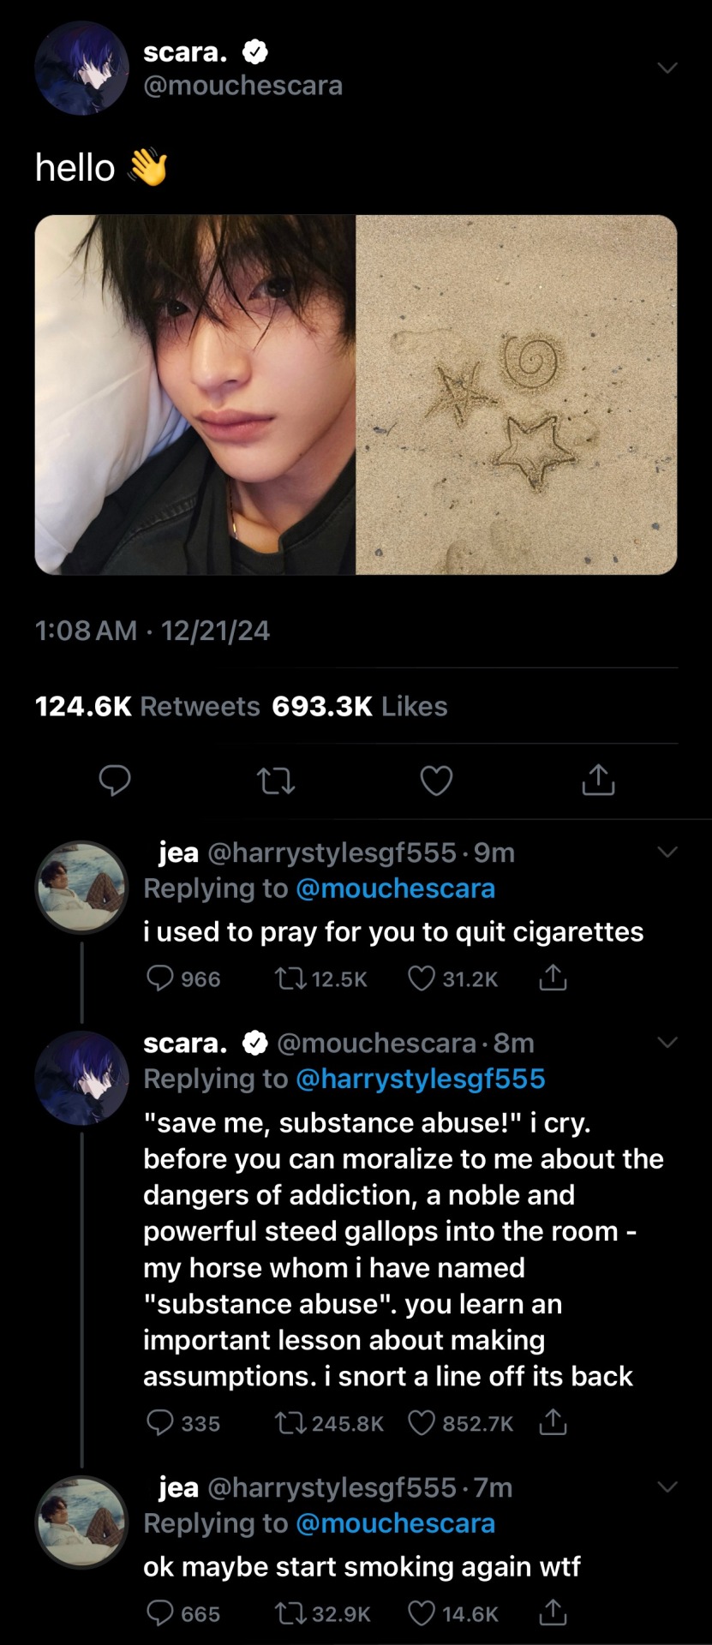Screen dimensions: 712x1645
Task: Open scara's profile avatar at top
Action: (81, 69)
